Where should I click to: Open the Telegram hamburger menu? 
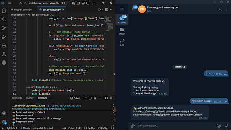pyautogui.click(x=122, y=9)
